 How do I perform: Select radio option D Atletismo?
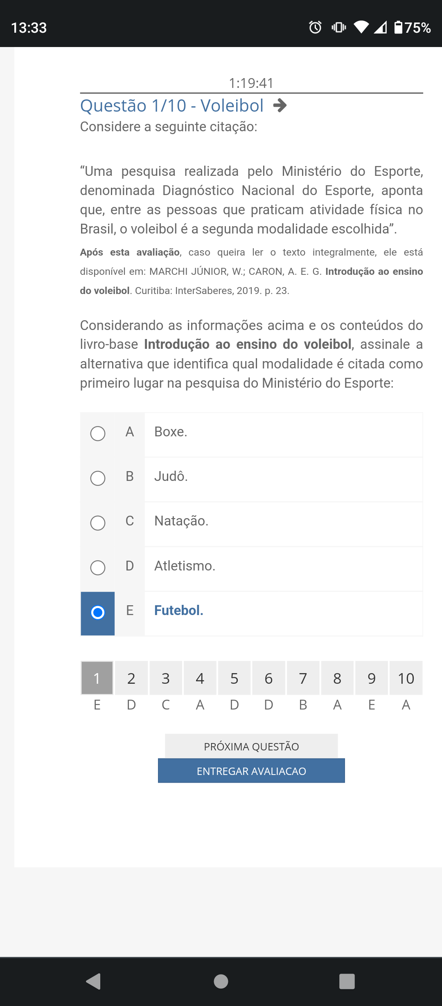98,568
